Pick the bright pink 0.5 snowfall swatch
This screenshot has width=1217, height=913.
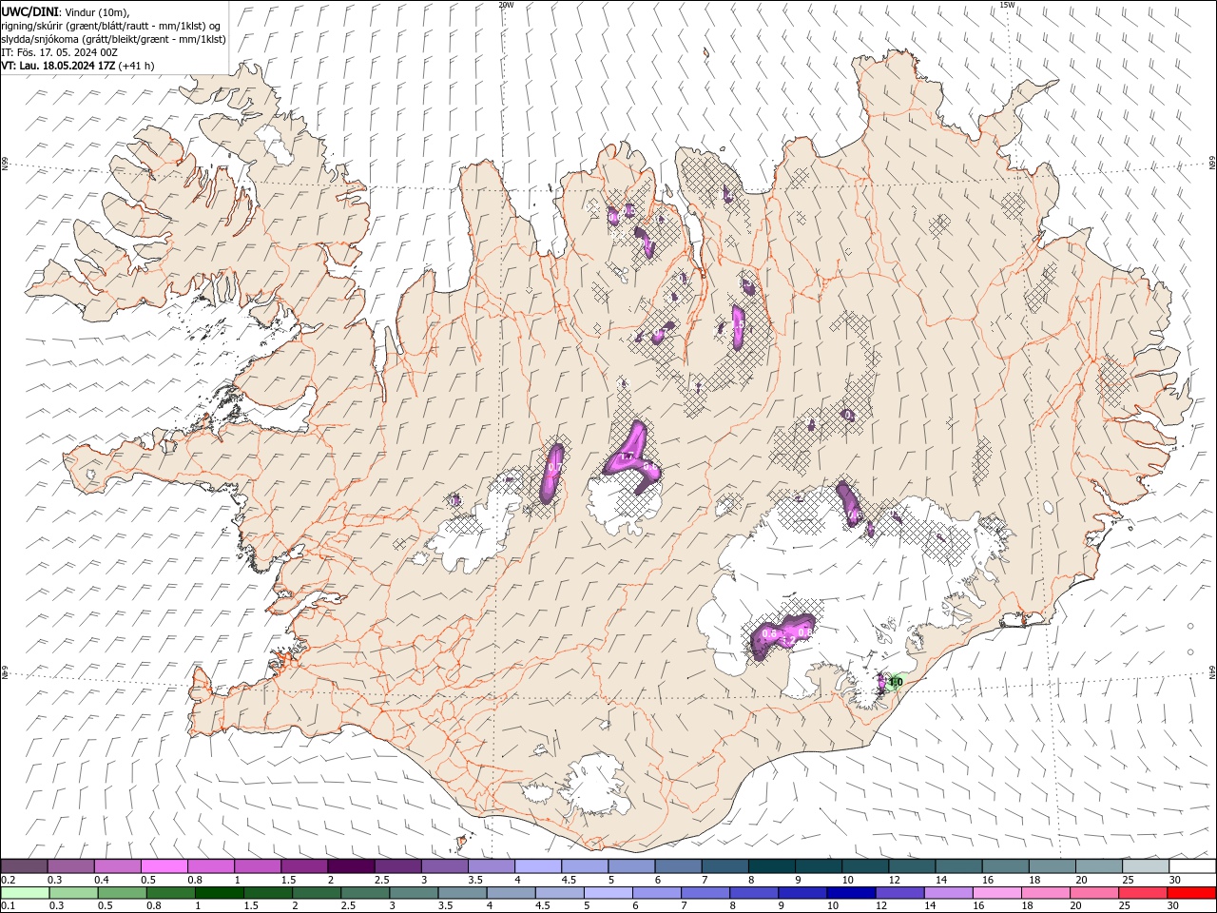tap(164, 866)
